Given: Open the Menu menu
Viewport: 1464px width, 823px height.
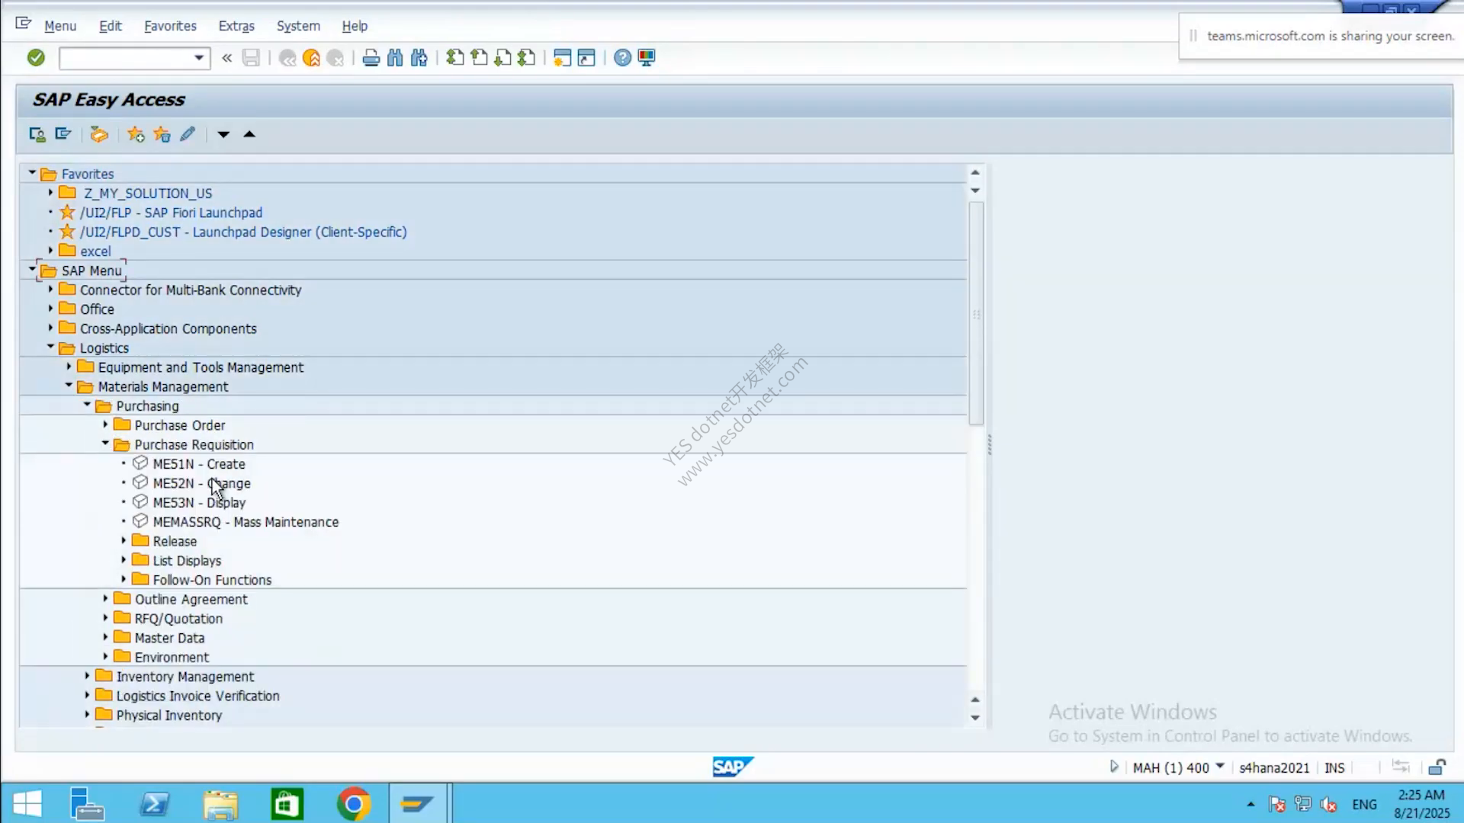Looking at the screenshot, I should click(60, 26).
